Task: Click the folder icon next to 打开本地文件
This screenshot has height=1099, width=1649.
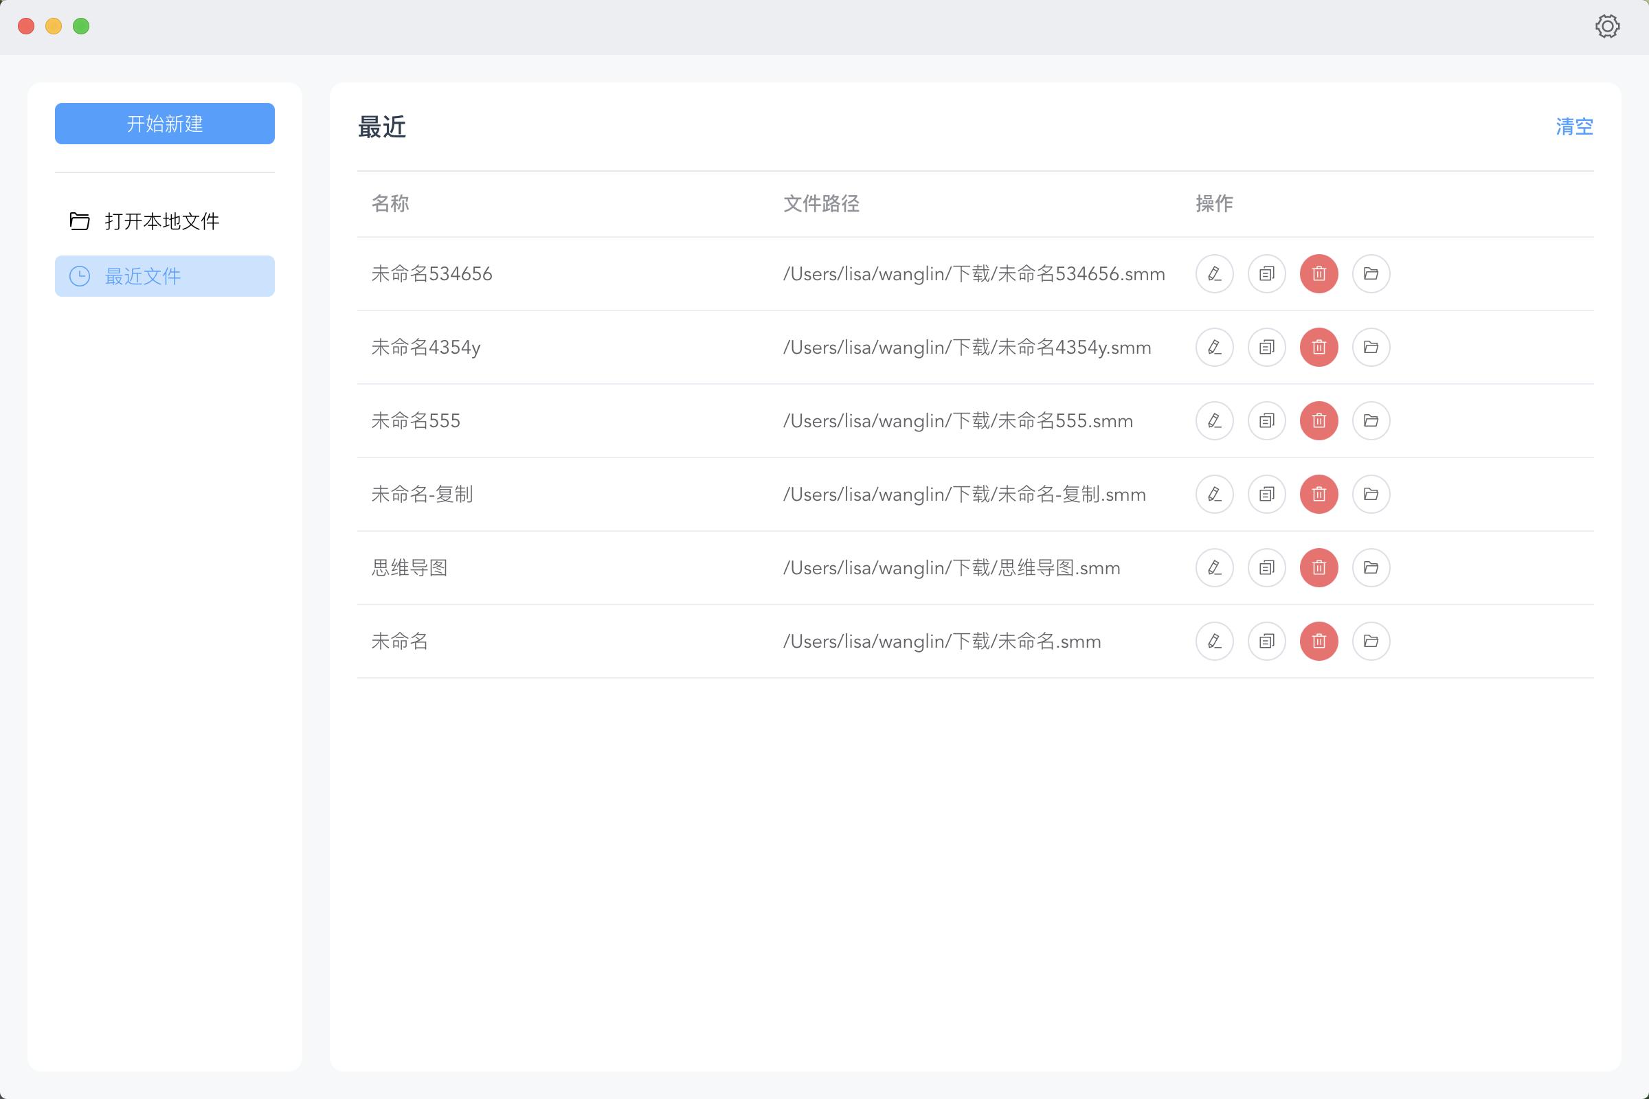Action: click(79, 220)
